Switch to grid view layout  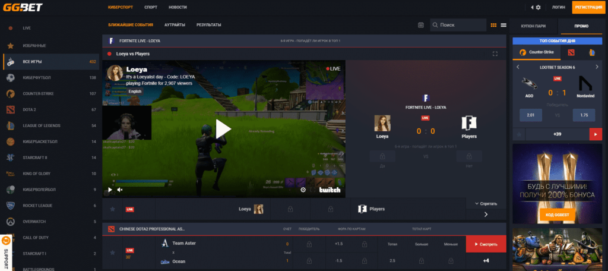point(493,25)
